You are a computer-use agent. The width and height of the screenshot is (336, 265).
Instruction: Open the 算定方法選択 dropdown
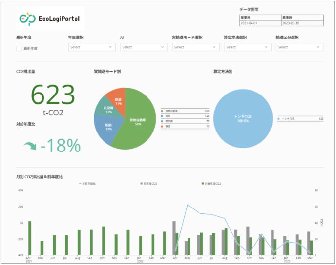(247, 47)
